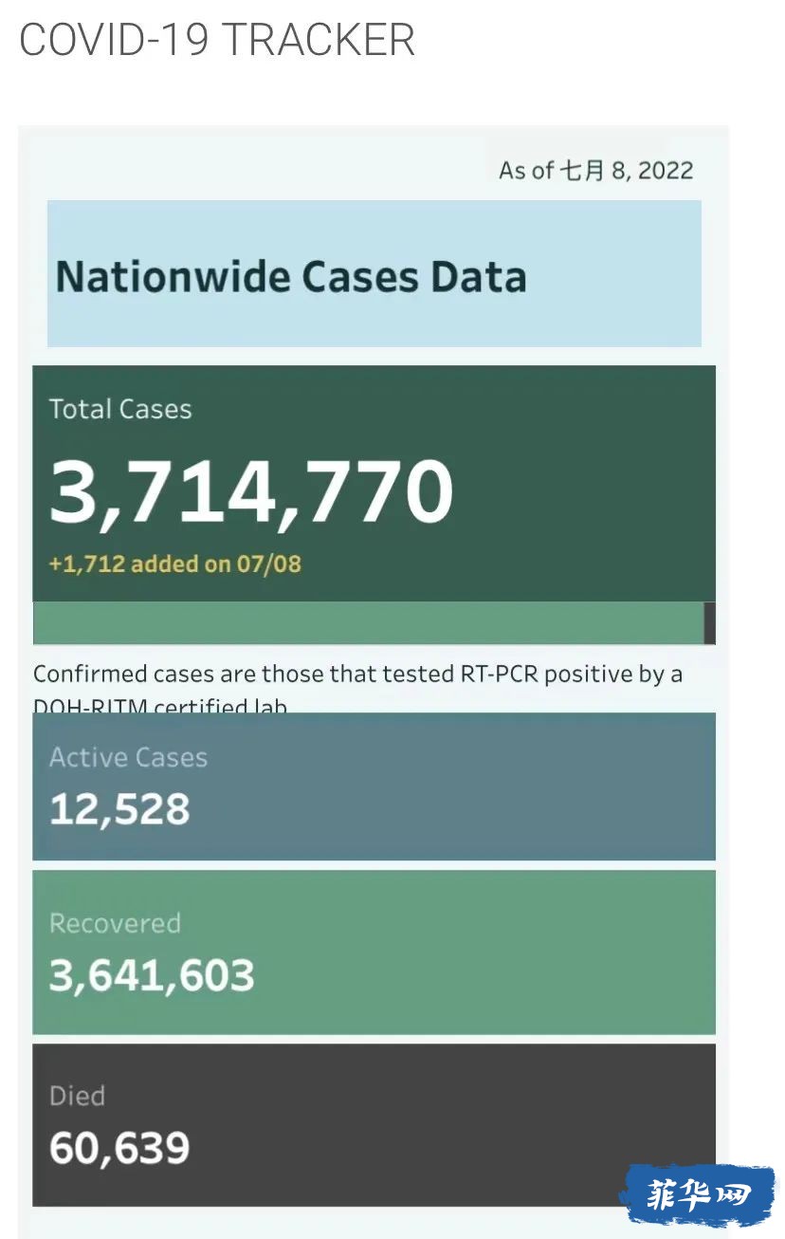Click the 60,639 deaths number
This screenshot has height=1239, width=785.
tap(119, 1148)
